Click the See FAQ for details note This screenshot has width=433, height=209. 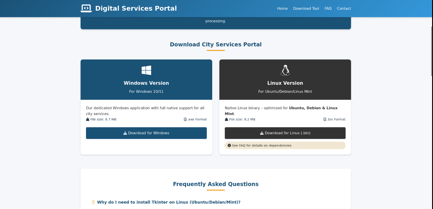(x=285, y=145)
